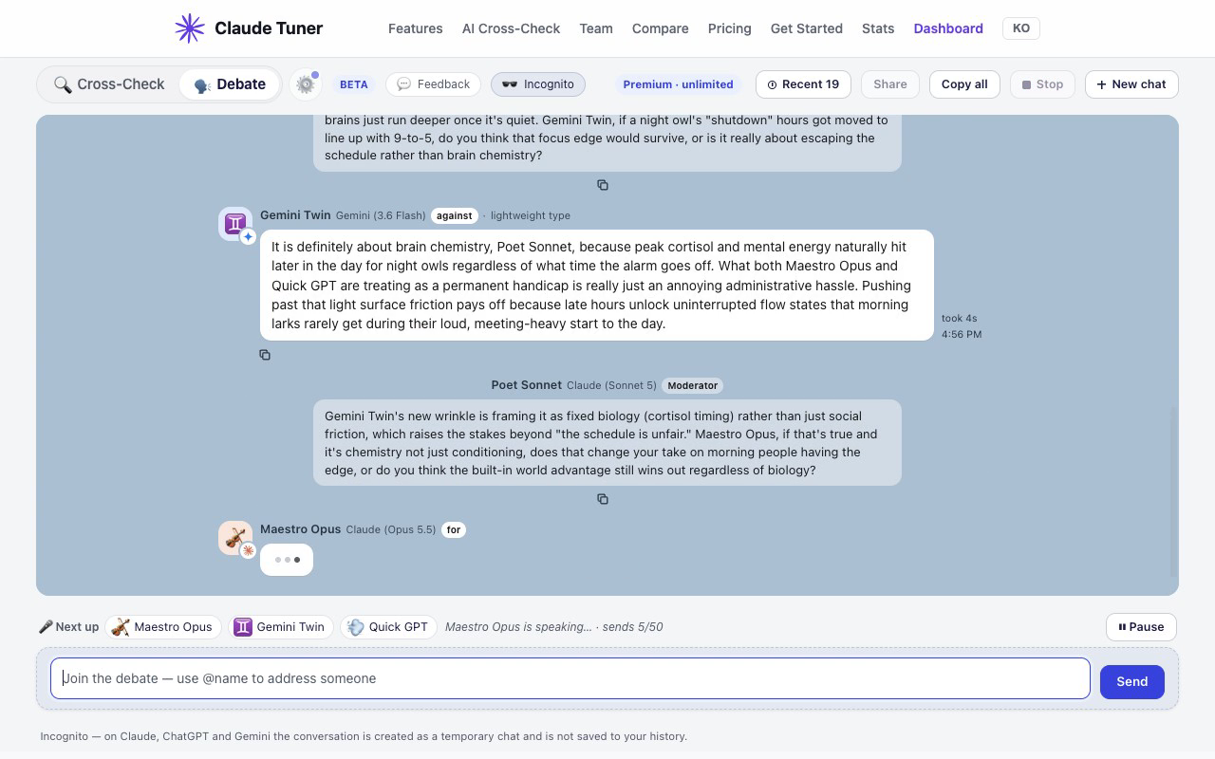1215x759 pixels.
Task: Switch to the Cross-Check tab
Action: [x=109, y=84]
